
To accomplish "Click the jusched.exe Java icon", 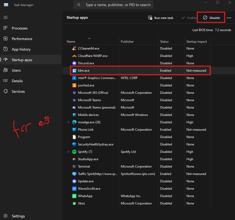I will tap(74, 85).
